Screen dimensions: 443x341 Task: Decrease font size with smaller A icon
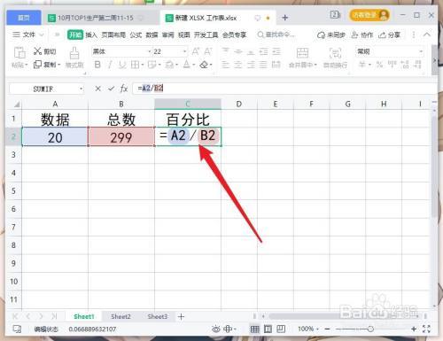click(x=208, y=51)
